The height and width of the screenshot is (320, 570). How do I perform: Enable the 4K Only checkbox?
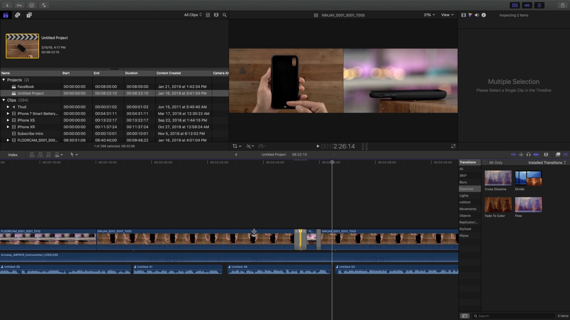[485, 162]
